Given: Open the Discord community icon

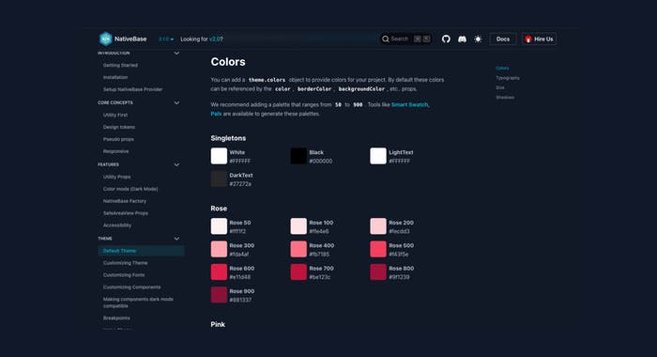Looking at the screenshot, I should coord(462,39).
